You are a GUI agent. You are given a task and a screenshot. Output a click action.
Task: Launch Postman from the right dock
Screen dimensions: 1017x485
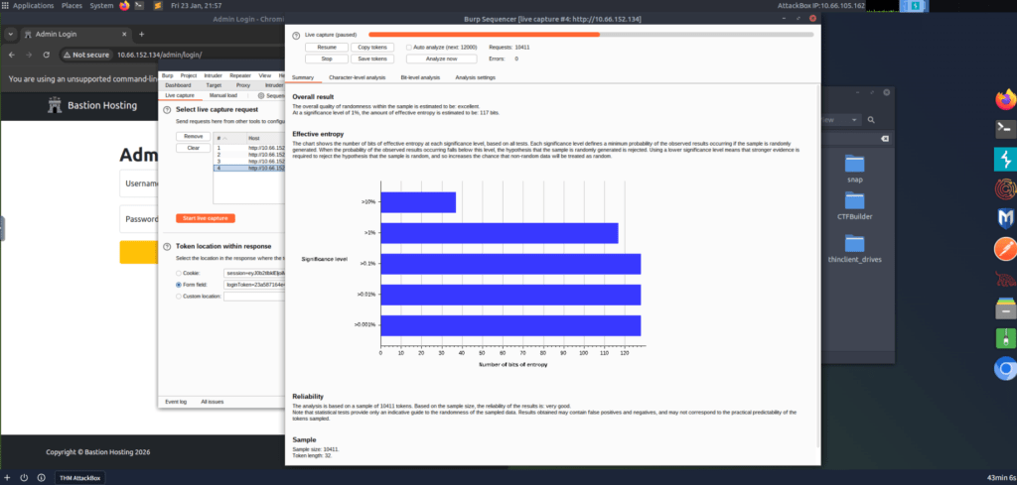click(x=1005, y=249)
